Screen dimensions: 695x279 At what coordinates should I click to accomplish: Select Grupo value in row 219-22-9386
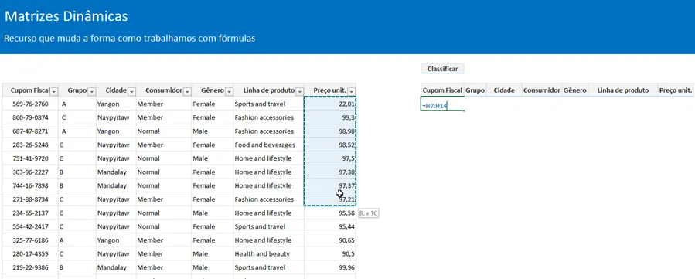pyautogui.click(x=77, y=267)
